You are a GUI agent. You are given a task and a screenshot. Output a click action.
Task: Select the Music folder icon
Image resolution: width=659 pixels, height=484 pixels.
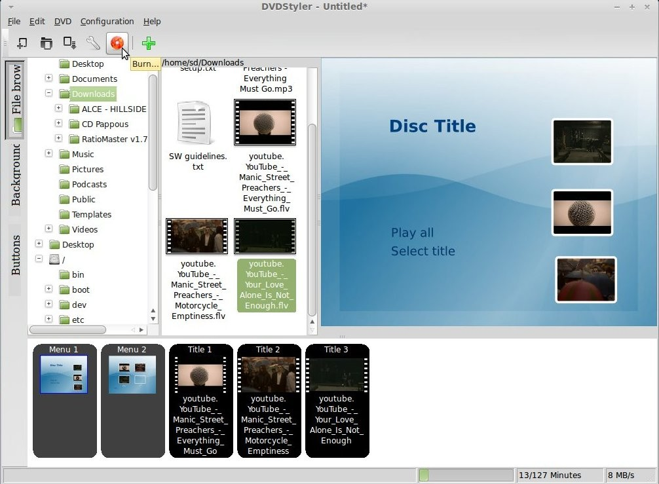(64, 154)
